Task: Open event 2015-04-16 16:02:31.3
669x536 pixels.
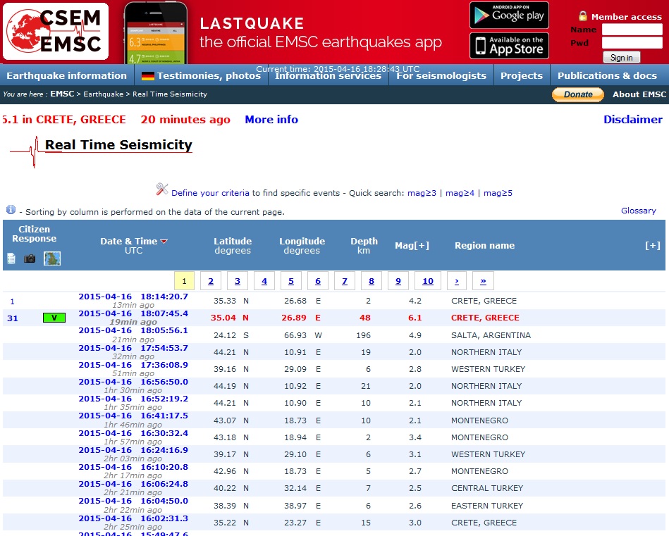Action: [x=133, y=518]
